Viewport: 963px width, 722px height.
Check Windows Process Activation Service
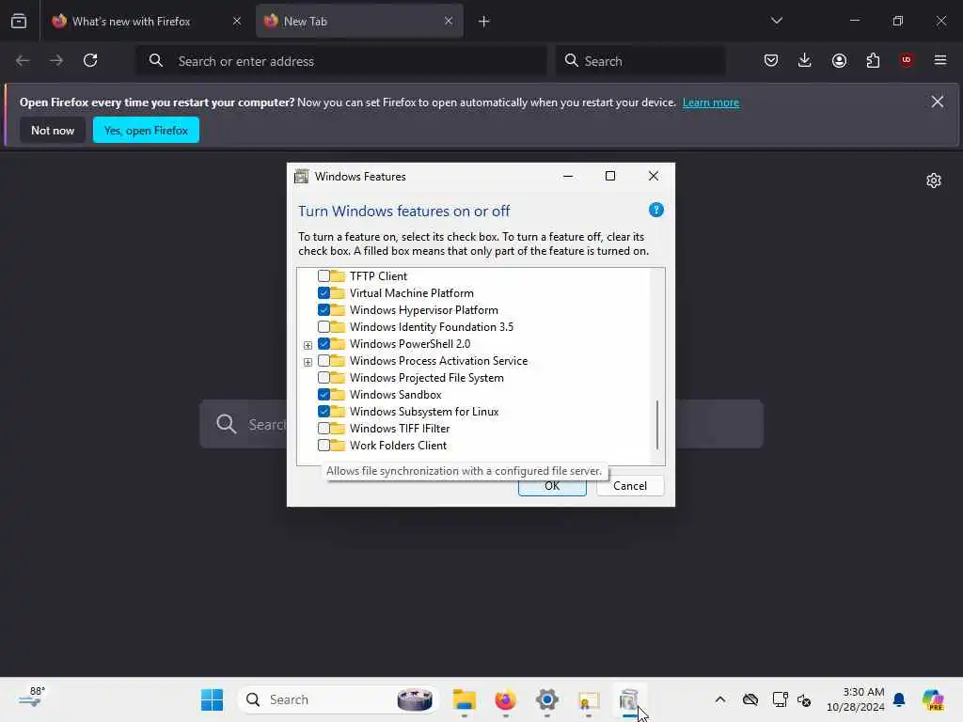coord(324,360)
